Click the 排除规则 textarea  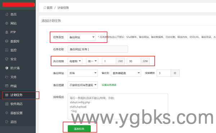(x=118, y=106)
